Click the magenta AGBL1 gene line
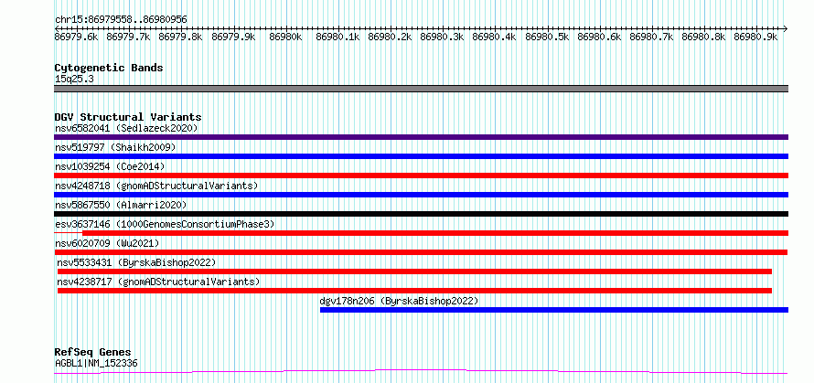The image size is (814, 383). point(421,371)
